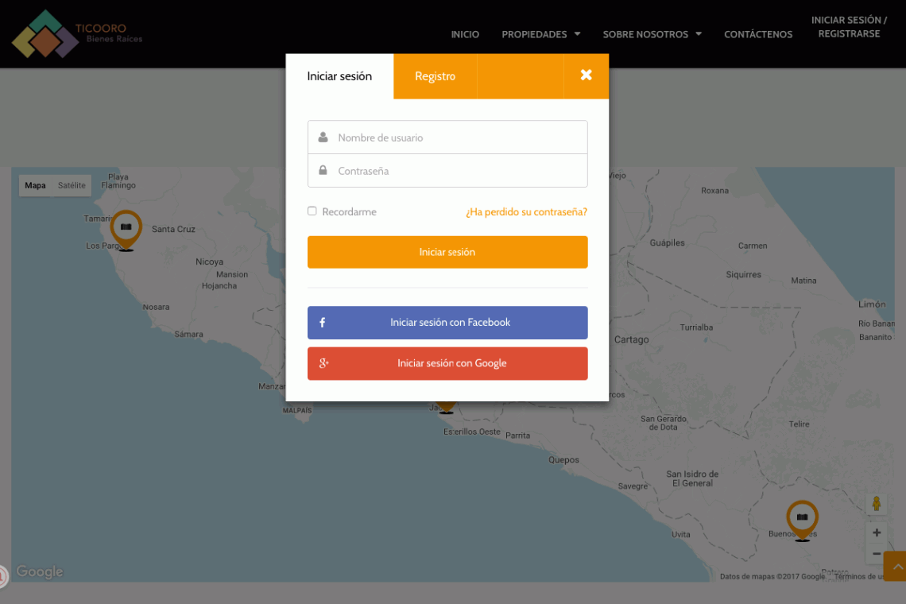
Task: Click the Nombre de usuario field
Action: click(x=457, y=137)
